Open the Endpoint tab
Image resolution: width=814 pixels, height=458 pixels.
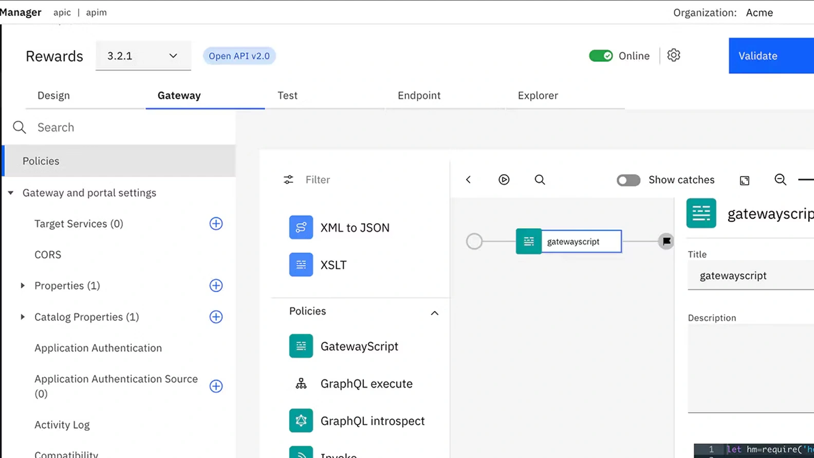pyautogui.click(x=419, y=96)
